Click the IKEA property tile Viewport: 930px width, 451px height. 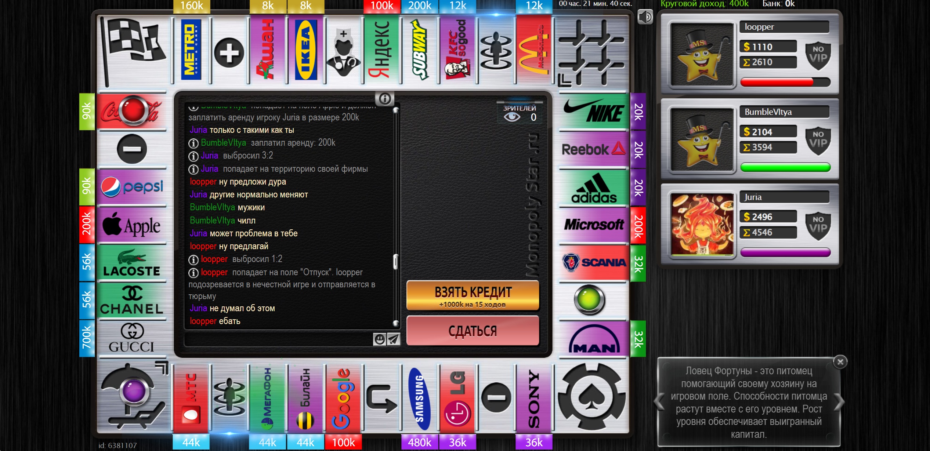(306, 50)
